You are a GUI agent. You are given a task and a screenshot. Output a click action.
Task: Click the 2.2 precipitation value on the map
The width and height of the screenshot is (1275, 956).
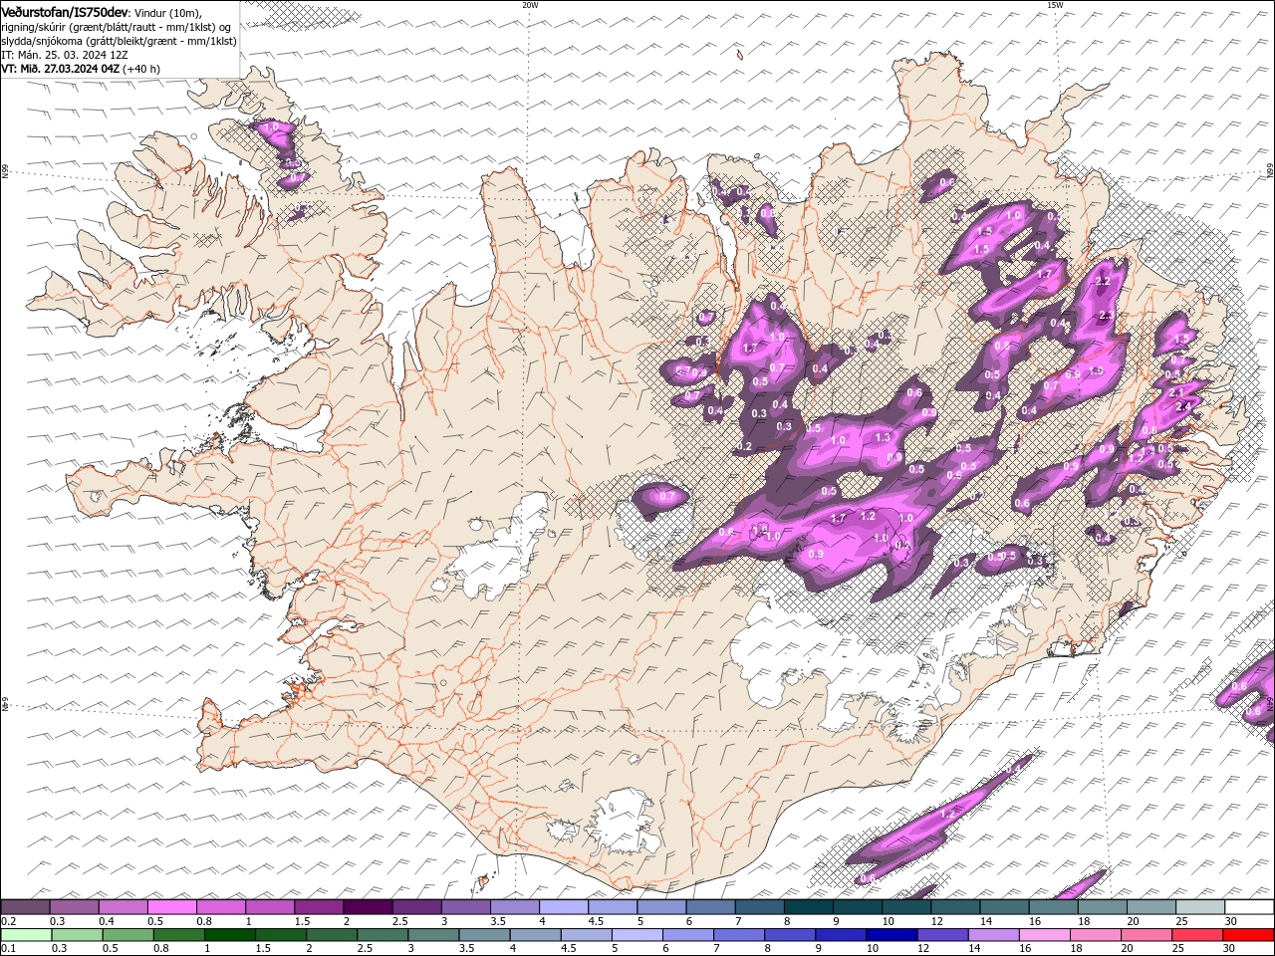(1102, 282)
